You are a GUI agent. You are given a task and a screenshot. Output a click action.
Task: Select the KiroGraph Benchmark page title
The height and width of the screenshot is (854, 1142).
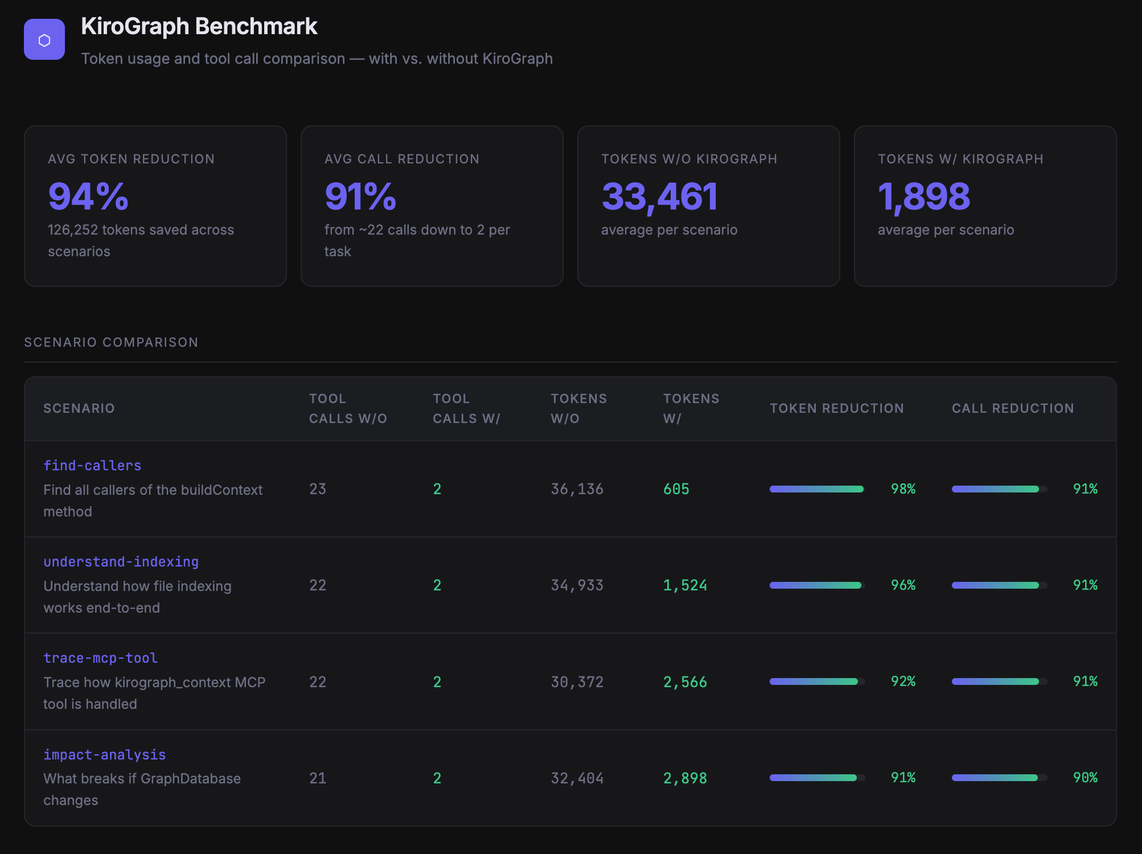click(199, 26)
